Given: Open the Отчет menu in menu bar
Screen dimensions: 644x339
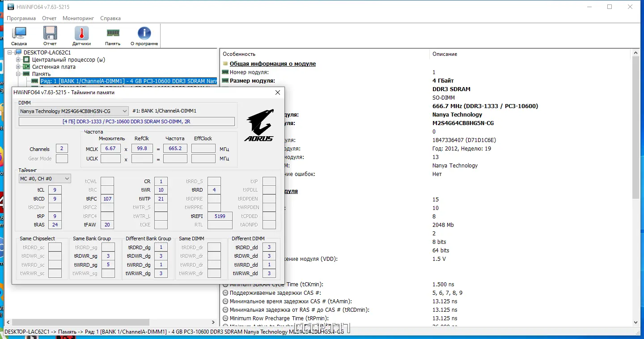Looking at the screenshot, I should point(49,18).
